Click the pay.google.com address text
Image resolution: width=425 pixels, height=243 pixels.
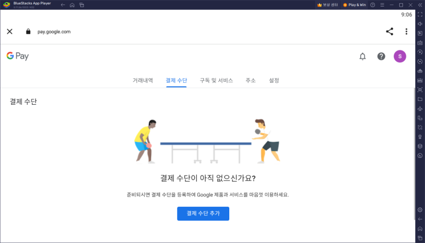(54, 32)
